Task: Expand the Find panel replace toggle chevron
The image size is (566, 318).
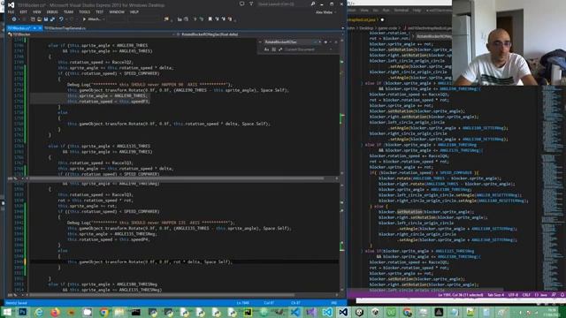Action: coord(260,42)
